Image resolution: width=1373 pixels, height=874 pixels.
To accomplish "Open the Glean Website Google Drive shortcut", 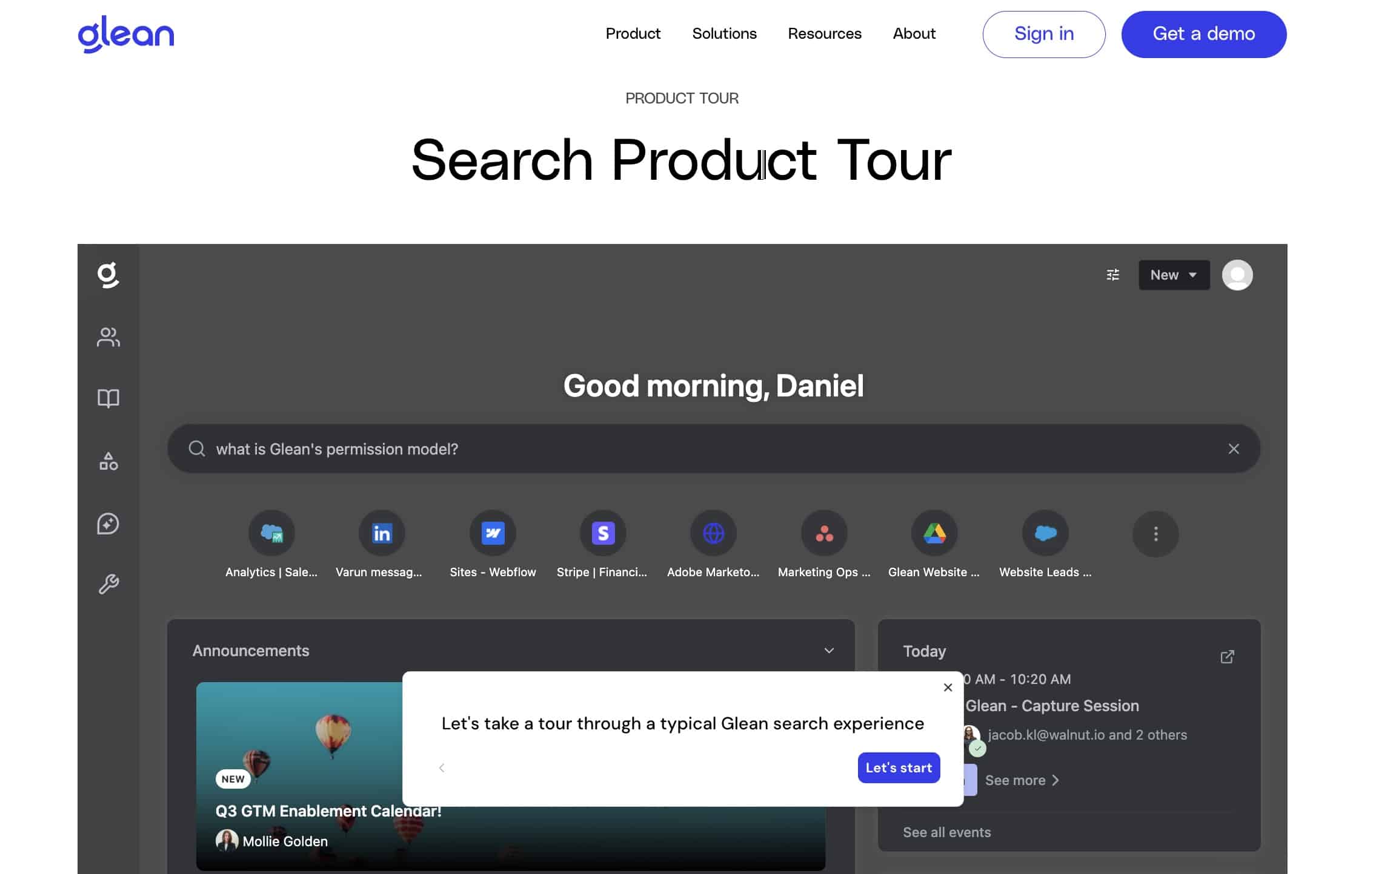I will pos(934,533).
